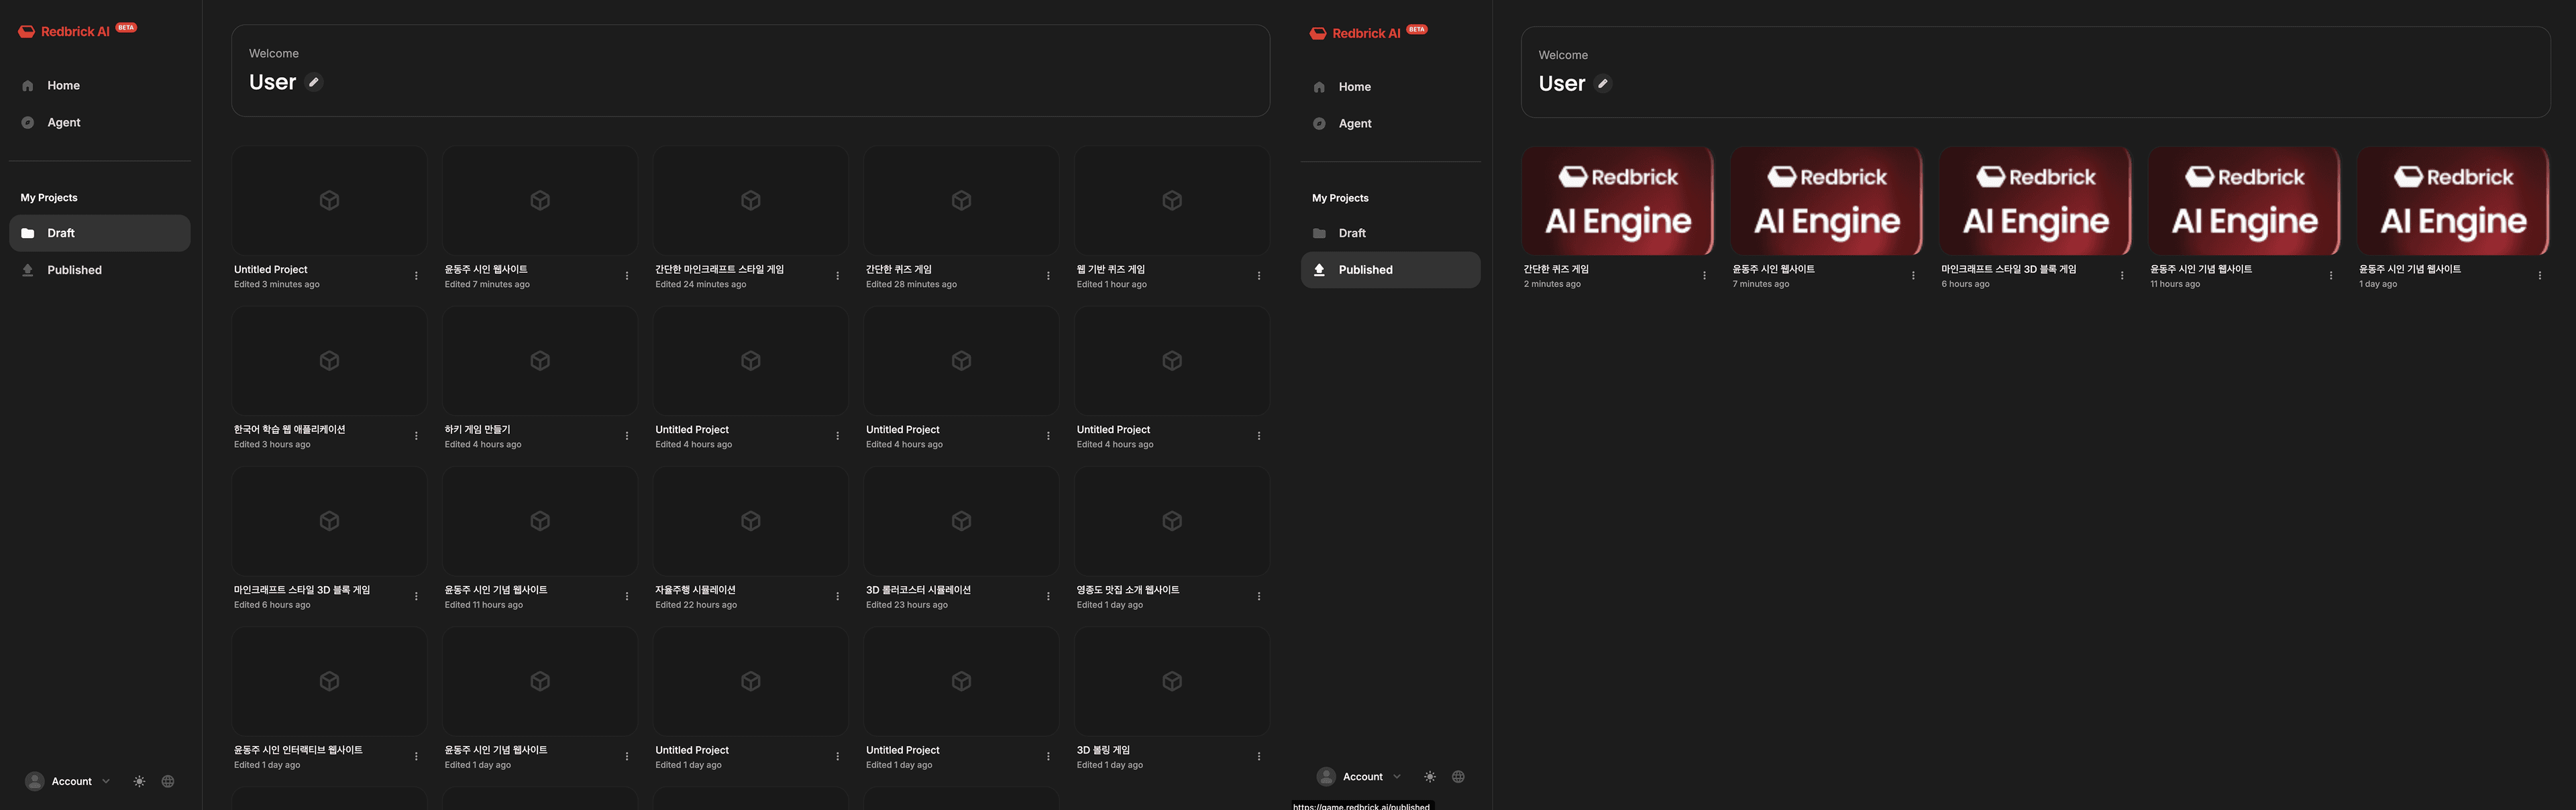Select Published tab in Draft-selected window sidebar

(x=74, y=270)
